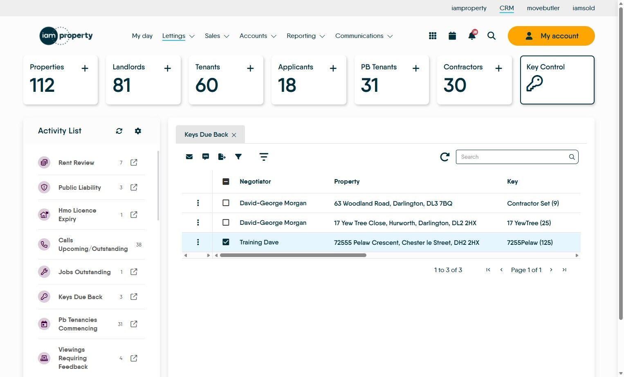Tick the 63 Woodland Road row checkbox

(226, 203)
